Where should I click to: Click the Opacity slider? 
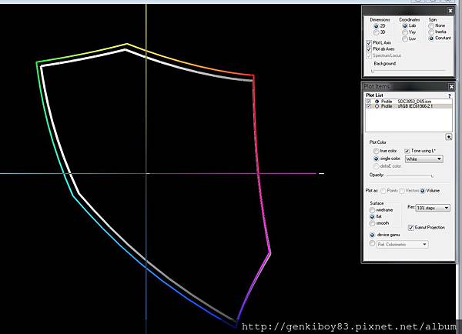pyautogui.click(x=410, y=175)
